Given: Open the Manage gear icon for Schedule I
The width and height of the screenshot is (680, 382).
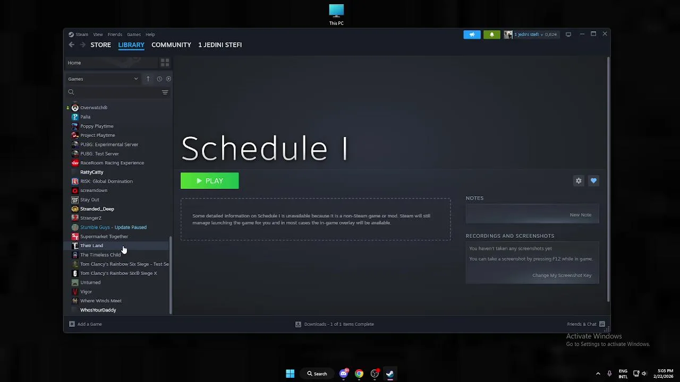Looking at the screenshot, I should [x=579, y=181].
